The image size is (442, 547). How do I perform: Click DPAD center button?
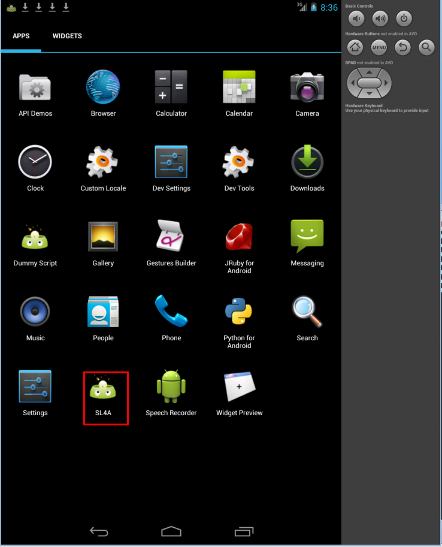point(369,83)
